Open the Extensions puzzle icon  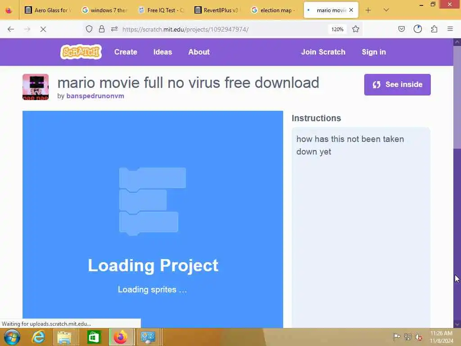[x=434, y=29]
